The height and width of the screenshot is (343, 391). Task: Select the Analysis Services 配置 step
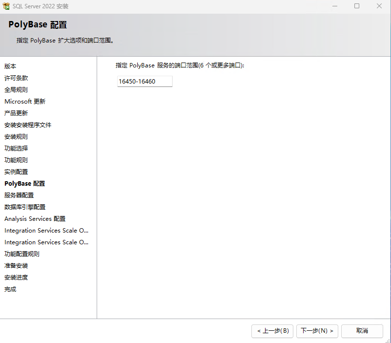(x=35, y=219)
